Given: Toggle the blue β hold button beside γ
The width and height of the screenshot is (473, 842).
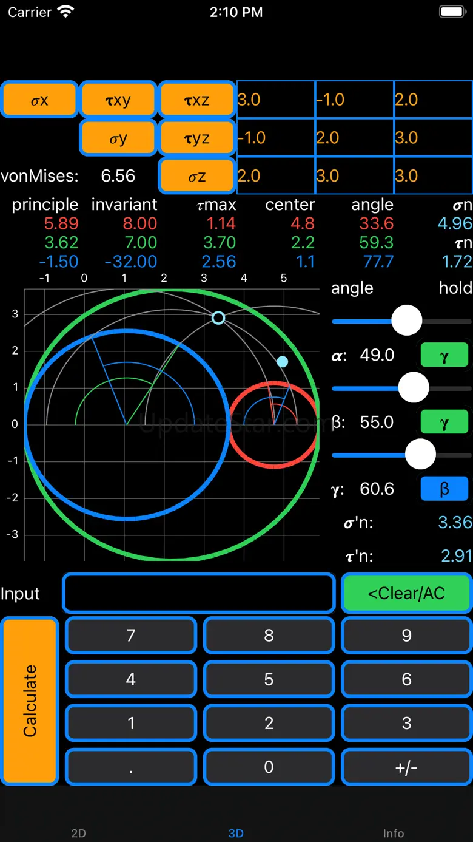Looking at the screenshot, I should tap(444, 489).
